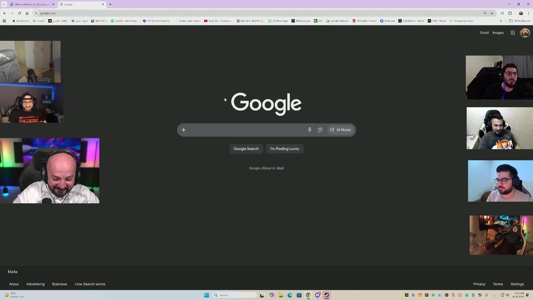Close the Google tab

[x=103, y=4]
